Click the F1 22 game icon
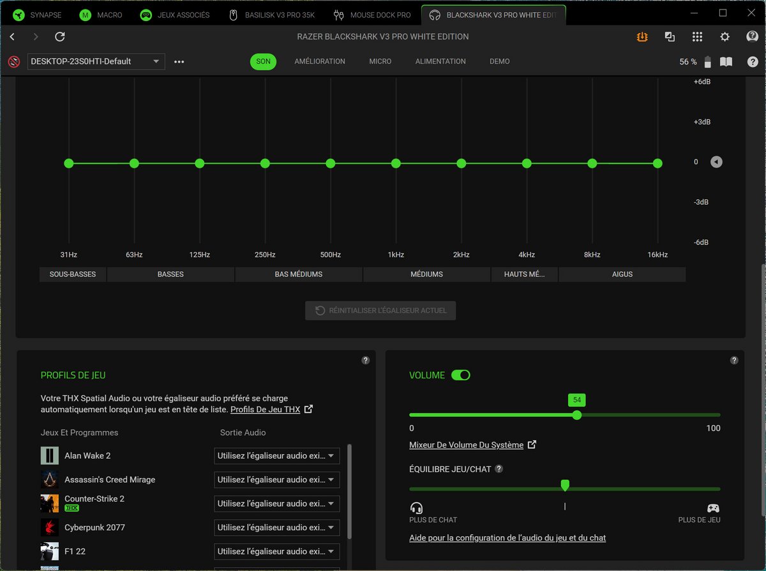766x571 pixels. 50,551
